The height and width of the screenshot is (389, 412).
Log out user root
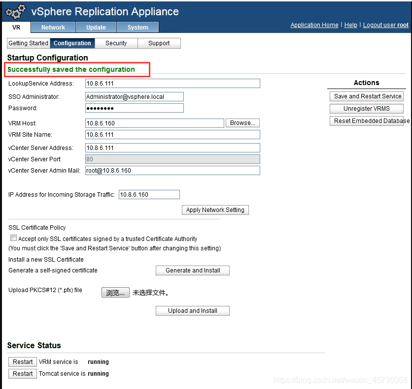click(x=386, y=25)
